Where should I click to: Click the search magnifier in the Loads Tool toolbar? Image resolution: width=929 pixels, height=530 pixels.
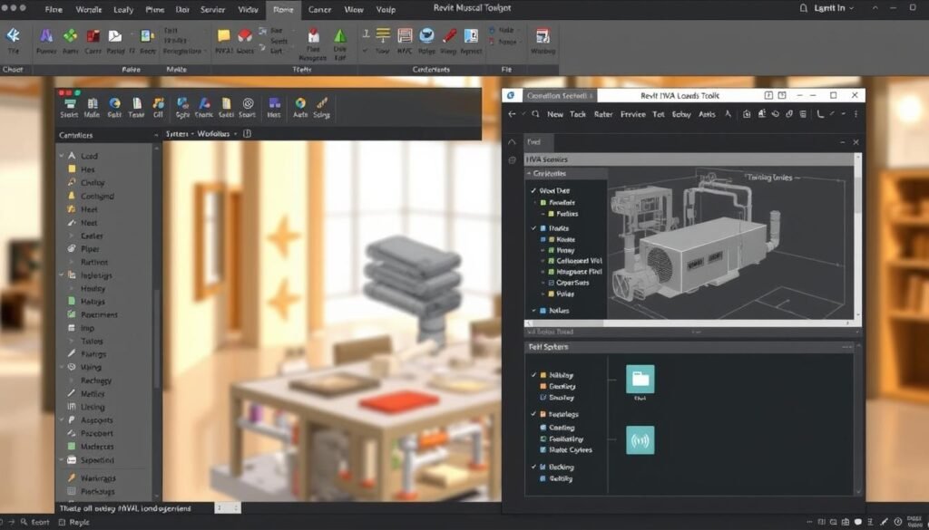(x=535, y=114)
